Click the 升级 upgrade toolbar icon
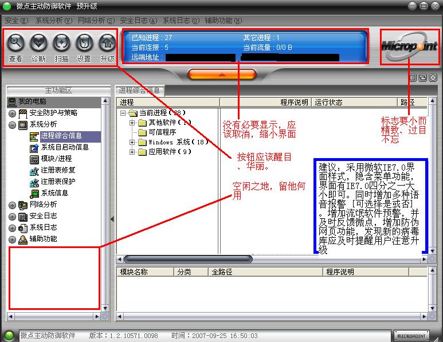The image size is (443, 342). (107, 42)
